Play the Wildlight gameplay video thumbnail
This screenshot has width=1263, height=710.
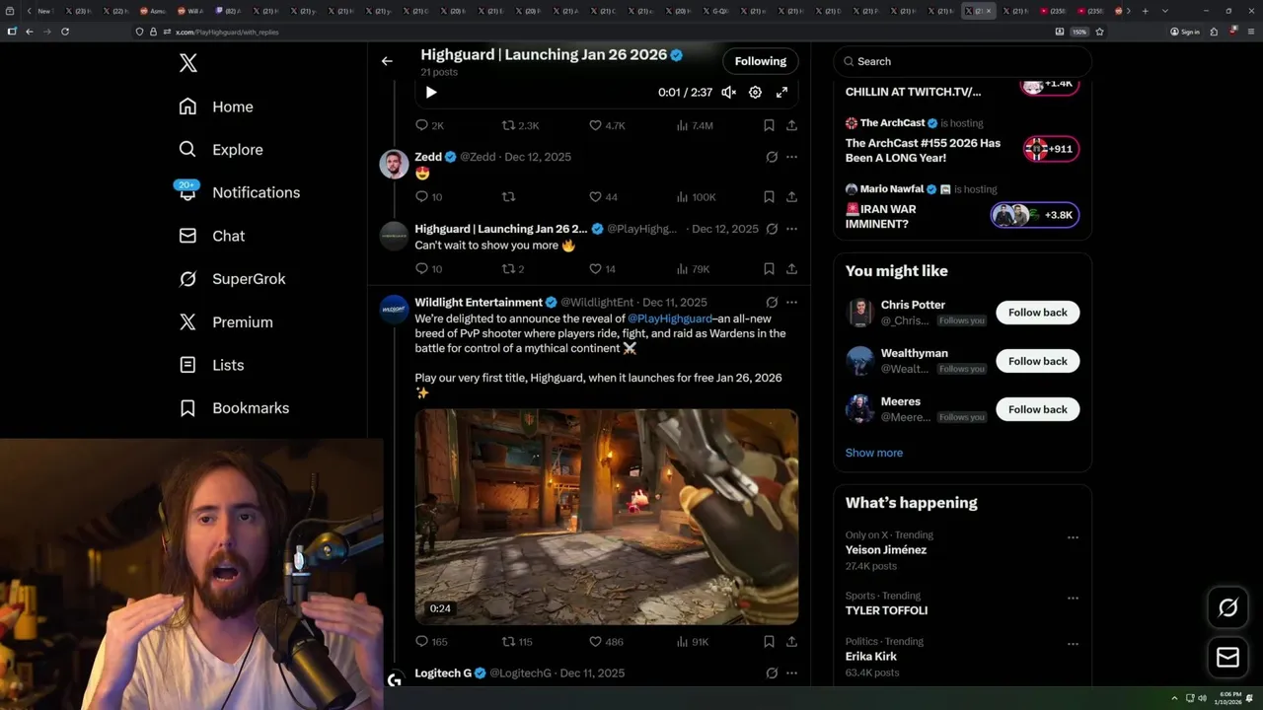tap(607, 517)
